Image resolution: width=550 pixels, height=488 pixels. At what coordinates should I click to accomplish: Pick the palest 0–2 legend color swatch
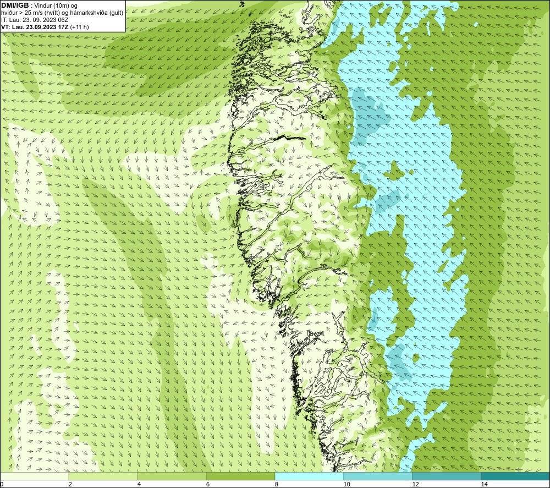click(x=34, y=476)
